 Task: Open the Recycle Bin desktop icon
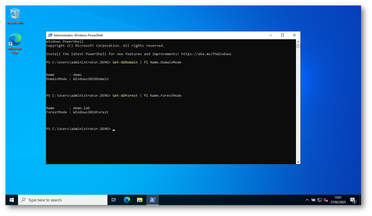tap(15, 16)
